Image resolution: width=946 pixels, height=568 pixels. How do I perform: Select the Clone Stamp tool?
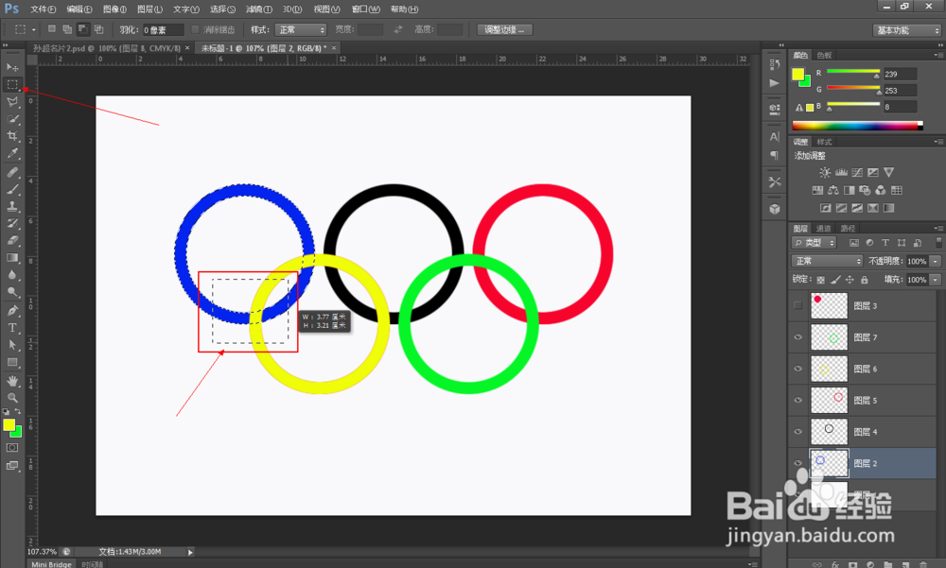pos(12,206)
